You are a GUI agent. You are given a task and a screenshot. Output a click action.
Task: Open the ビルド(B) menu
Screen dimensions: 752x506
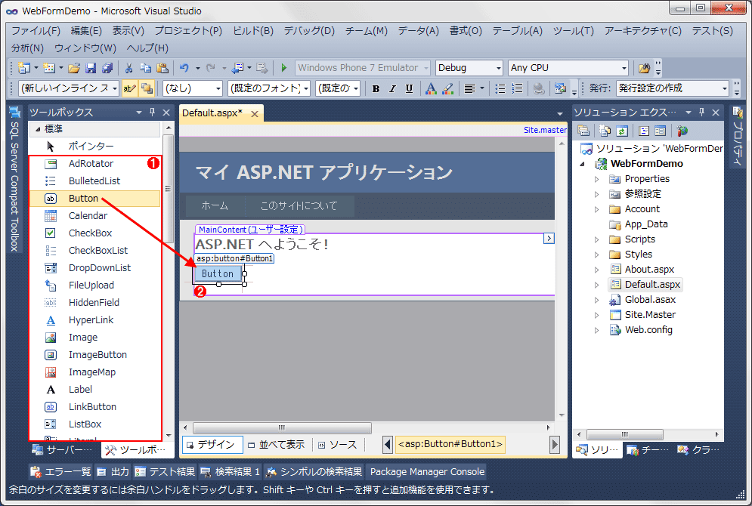click(252, 31)
